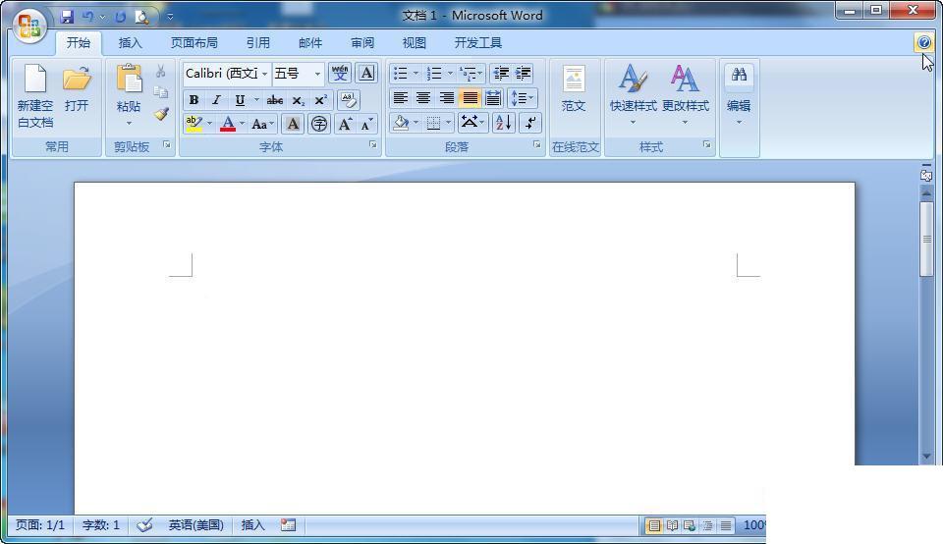This screenshot has height=544, width=943.
Task: Toggle bold formatting
Action: click(x=194, y=100)
